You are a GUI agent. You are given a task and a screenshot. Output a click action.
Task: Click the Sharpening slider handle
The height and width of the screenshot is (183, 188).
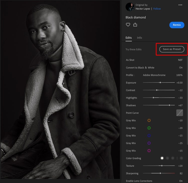pos(160,173)
